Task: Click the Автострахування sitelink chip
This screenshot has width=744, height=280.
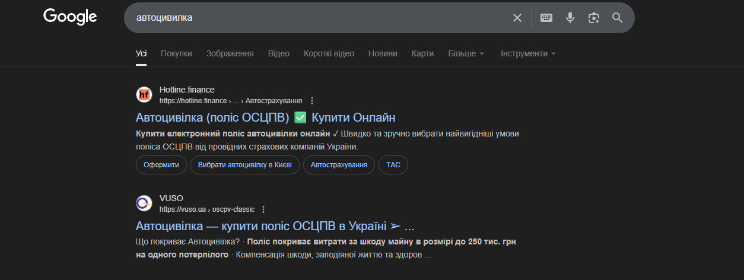Action: 339,165
